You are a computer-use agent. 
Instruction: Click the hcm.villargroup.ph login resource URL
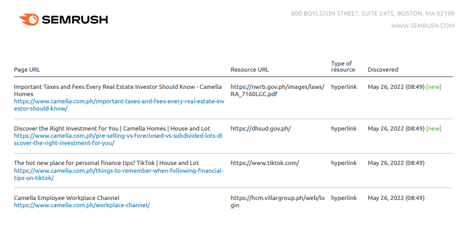[x=278, y=202]
